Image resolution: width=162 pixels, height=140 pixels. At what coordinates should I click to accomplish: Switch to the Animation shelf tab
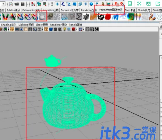tap(51, 10)
